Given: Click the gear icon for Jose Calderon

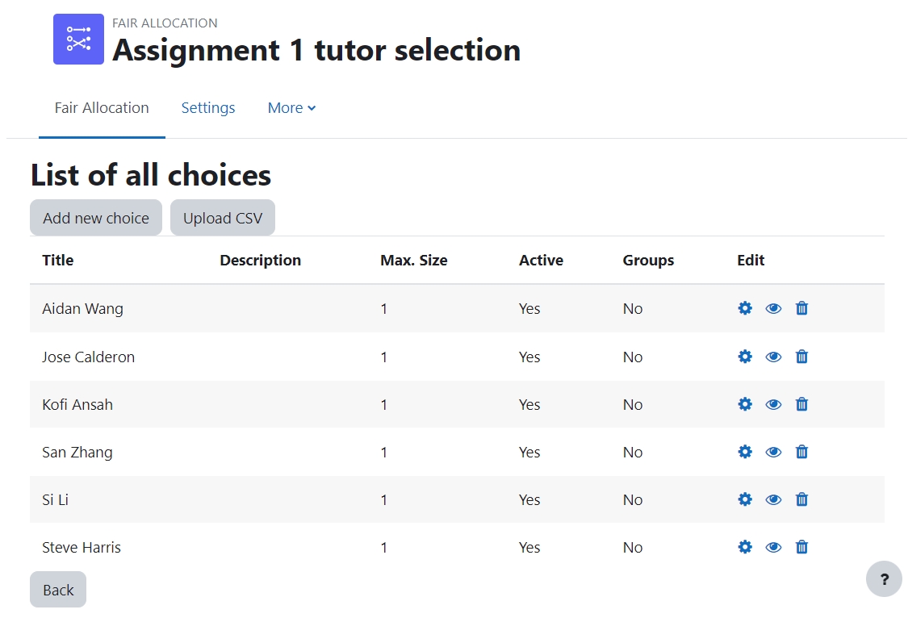Looking at the screenshot, I should pyautogui.click(x=744, y=356).
